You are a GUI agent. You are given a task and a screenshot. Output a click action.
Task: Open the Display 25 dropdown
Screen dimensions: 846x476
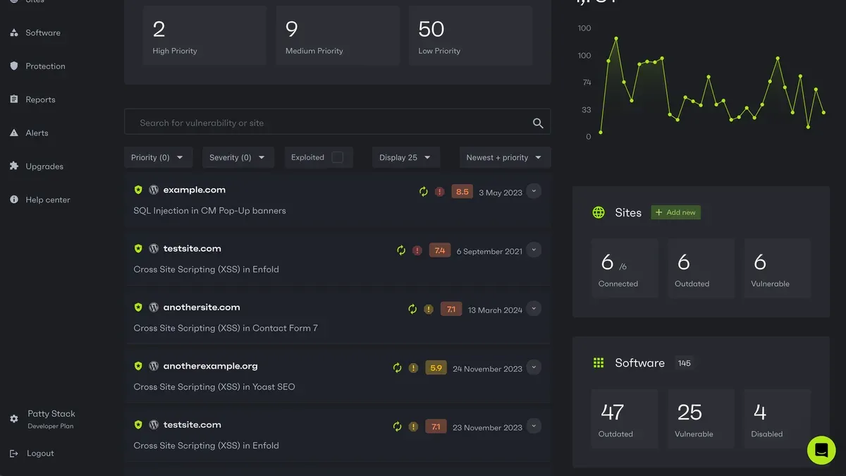coord(406,157)
